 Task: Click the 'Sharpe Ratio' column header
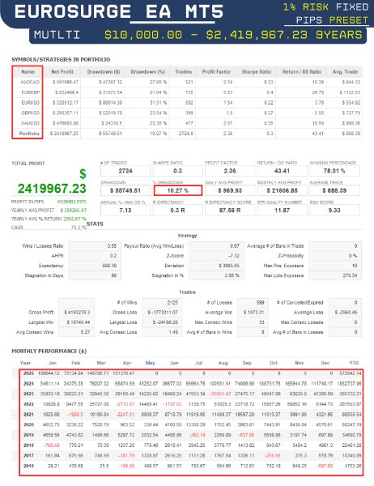pyautogui.click(x=257, y=71)
